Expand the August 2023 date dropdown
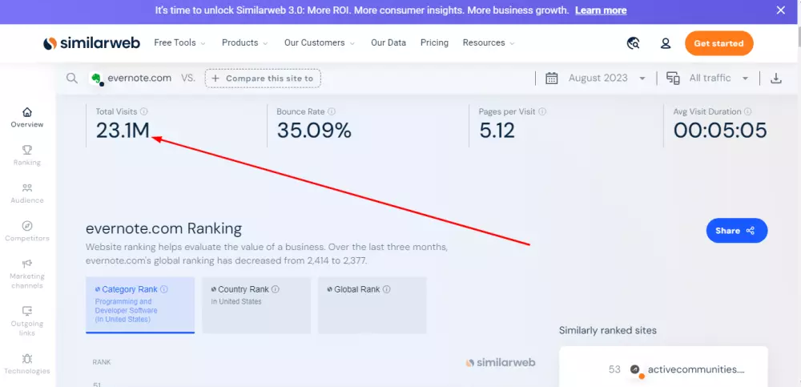Viewport: 801px width, 387px height. (x=597, y=78)
